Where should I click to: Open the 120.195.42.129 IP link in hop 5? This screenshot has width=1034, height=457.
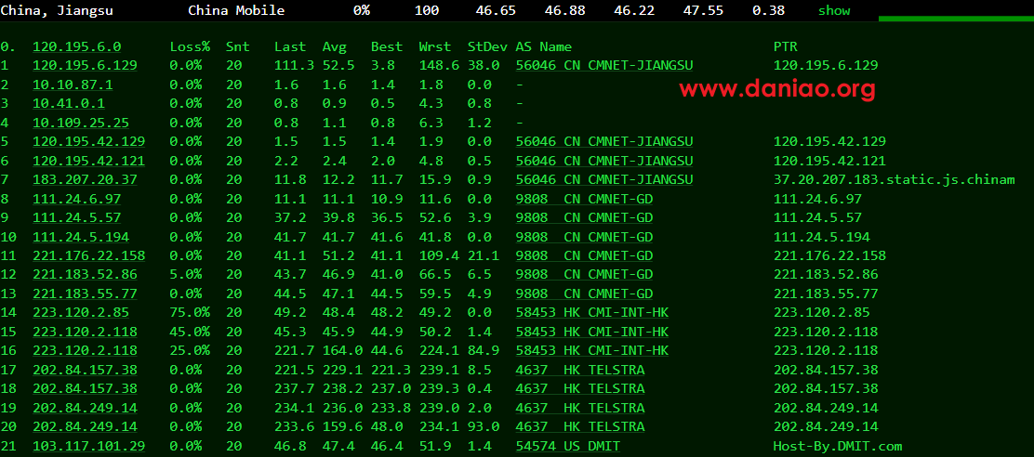[x=89, y=141]
